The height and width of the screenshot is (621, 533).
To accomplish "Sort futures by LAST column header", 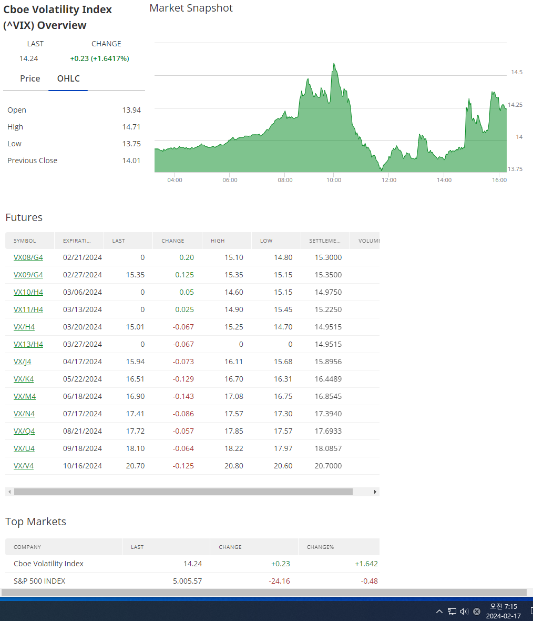I will click(x=128, y=241).
